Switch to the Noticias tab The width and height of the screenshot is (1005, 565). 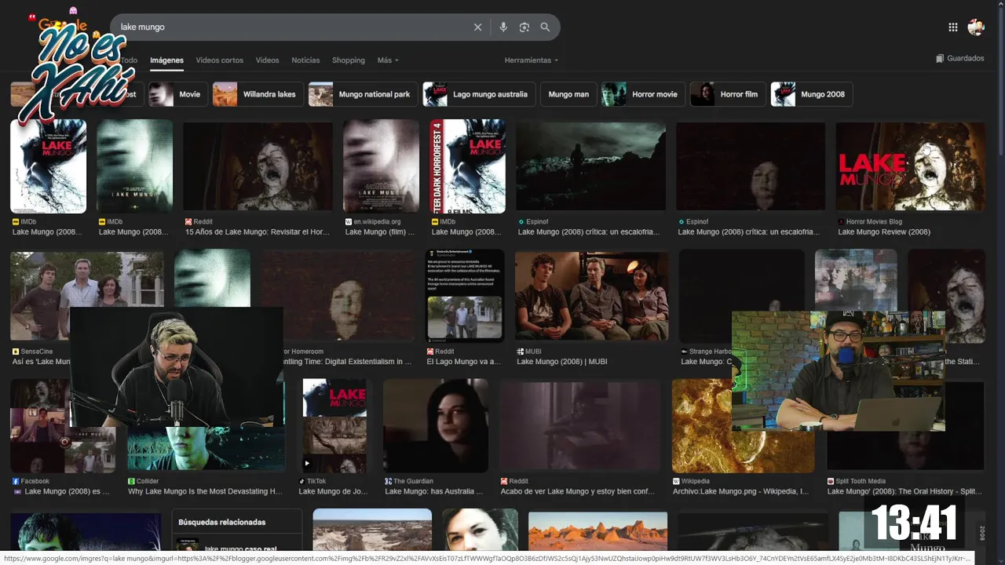[305, 60]
